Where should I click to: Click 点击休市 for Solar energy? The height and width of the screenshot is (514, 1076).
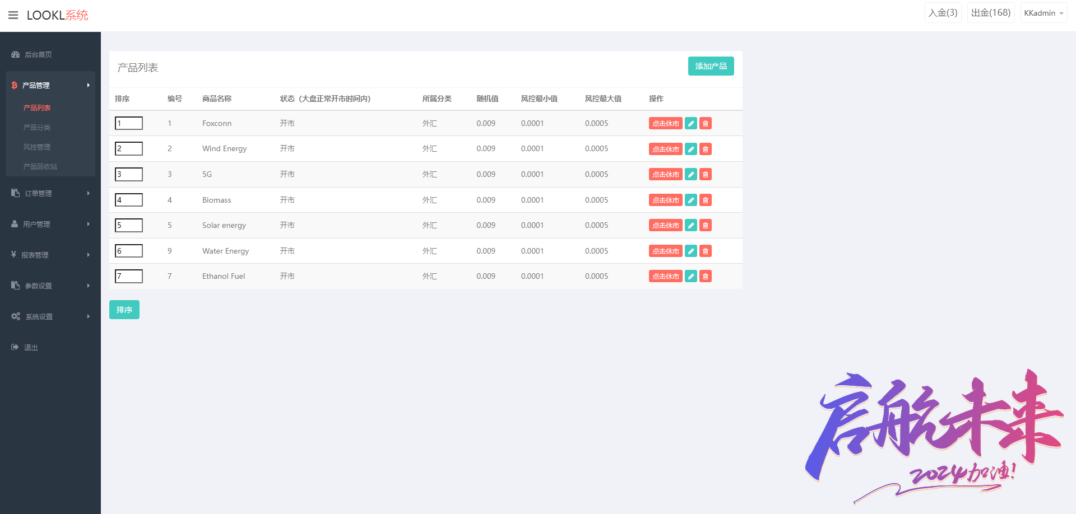666,226
